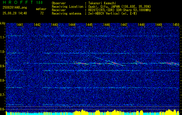Click the meteor count 72

point(42,13)
